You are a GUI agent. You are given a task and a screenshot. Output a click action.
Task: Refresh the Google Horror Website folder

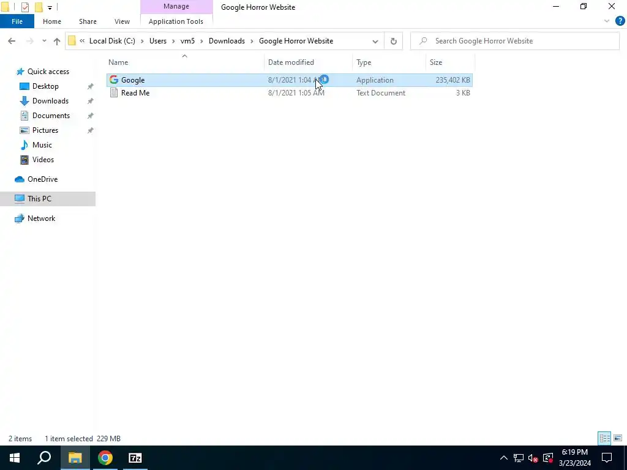click(394, 41)
